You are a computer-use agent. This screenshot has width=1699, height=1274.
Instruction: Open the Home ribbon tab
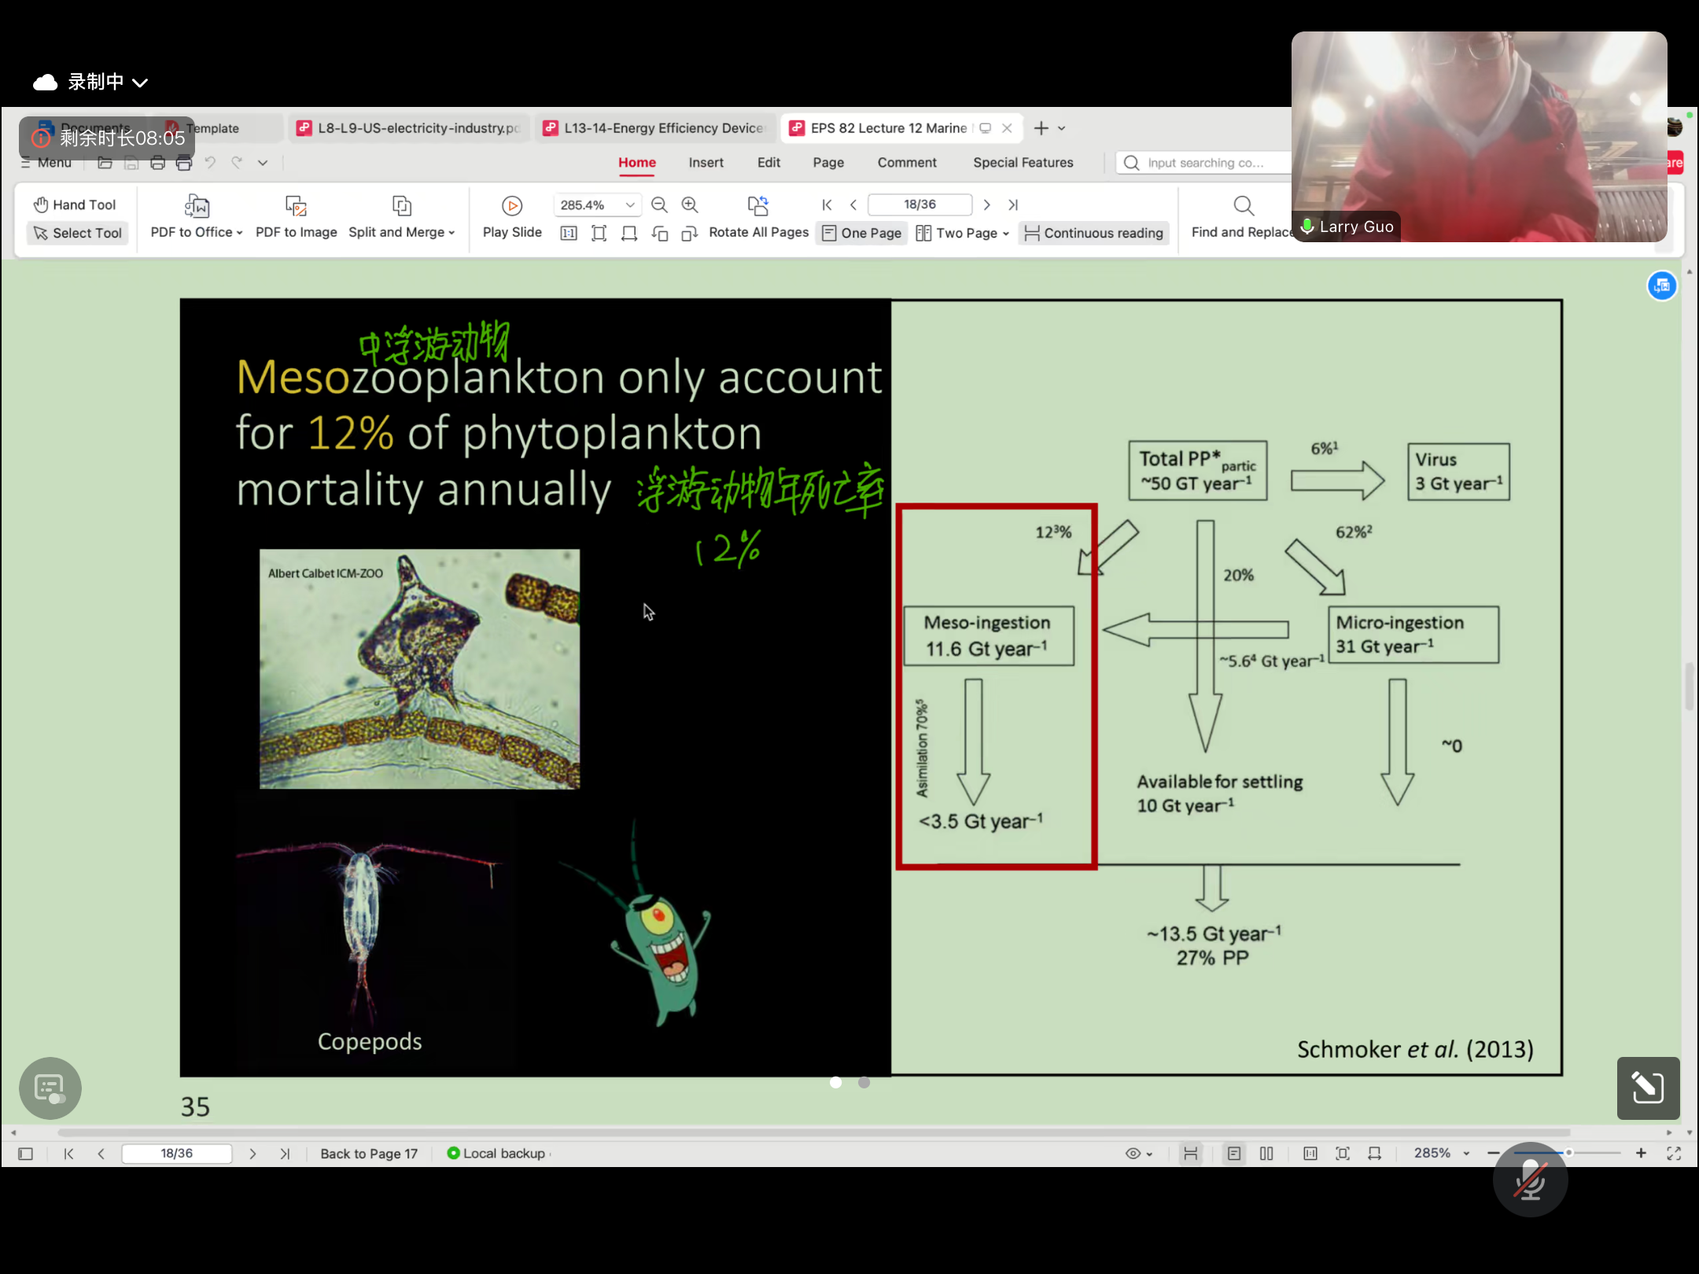pyautogui.click(x=636, y=163)
